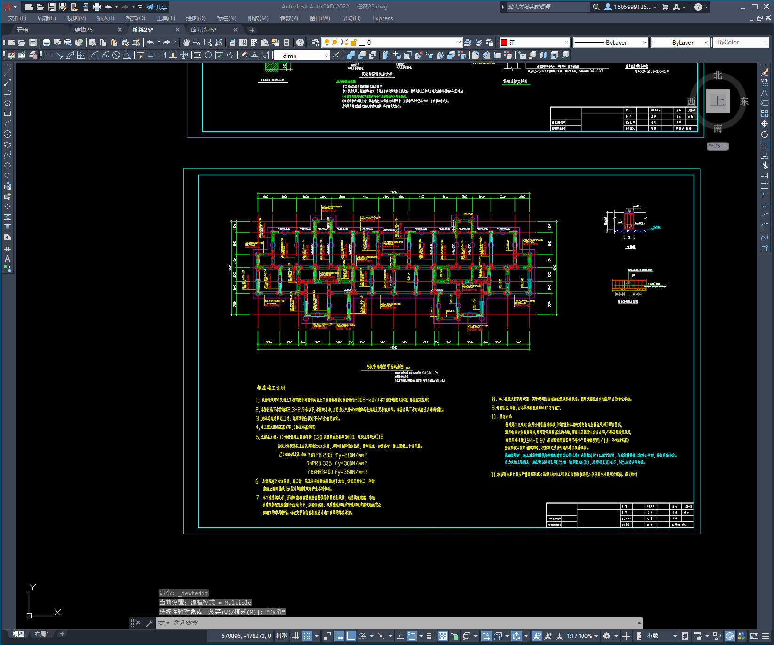Click the search magnifier icon
The width and height of the screenshot is (774, 645).
[597, 7]
